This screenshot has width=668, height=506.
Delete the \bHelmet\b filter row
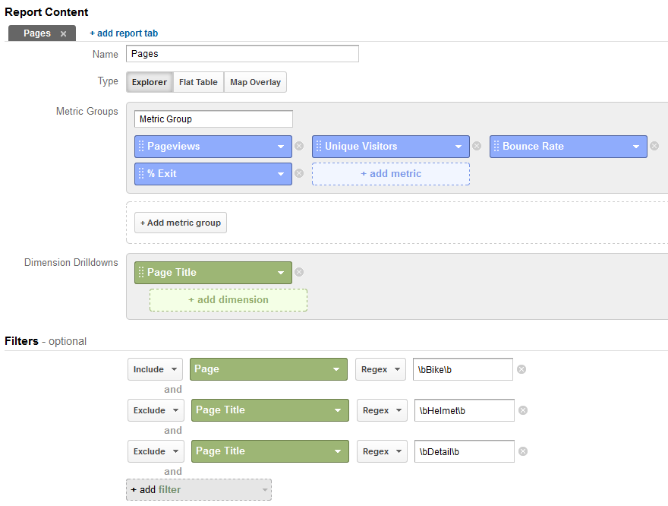[523, 411]
